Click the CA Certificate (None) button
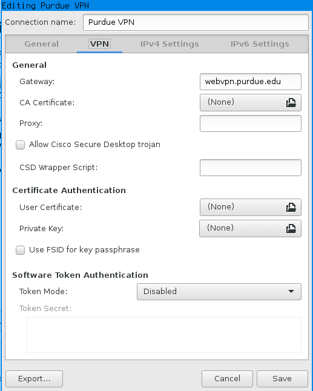 [x=251, y=102]
